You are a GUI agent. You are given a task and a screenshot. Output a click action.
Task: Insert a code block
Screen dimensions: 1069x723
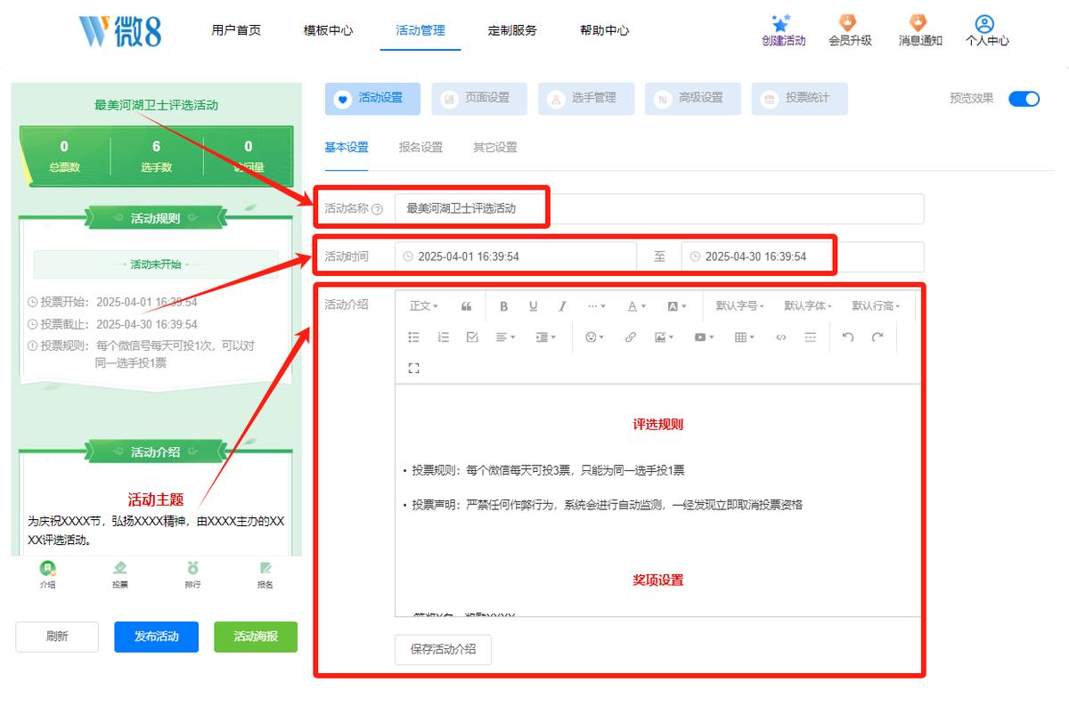(x=781, y=337)
